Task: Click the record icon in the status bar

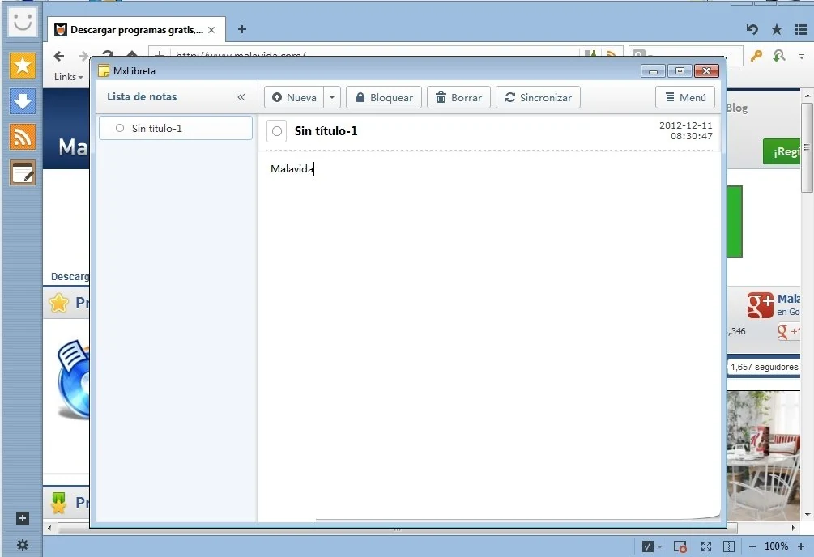Action: [x=680, y=546]
